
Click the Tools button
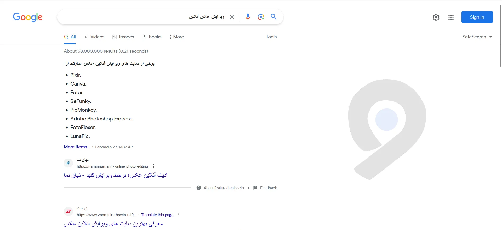click(x=271, y=37)
